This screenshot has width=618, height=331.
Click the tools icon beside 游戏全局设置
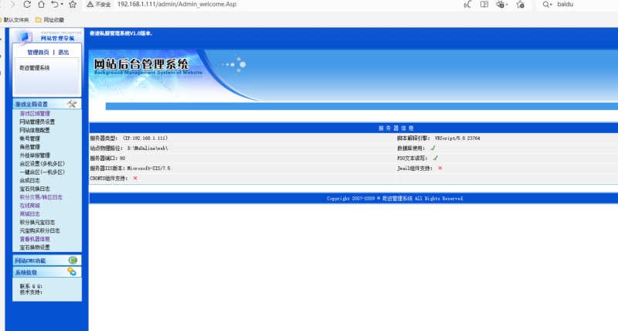pyautogui.click(x=72, y=104)
